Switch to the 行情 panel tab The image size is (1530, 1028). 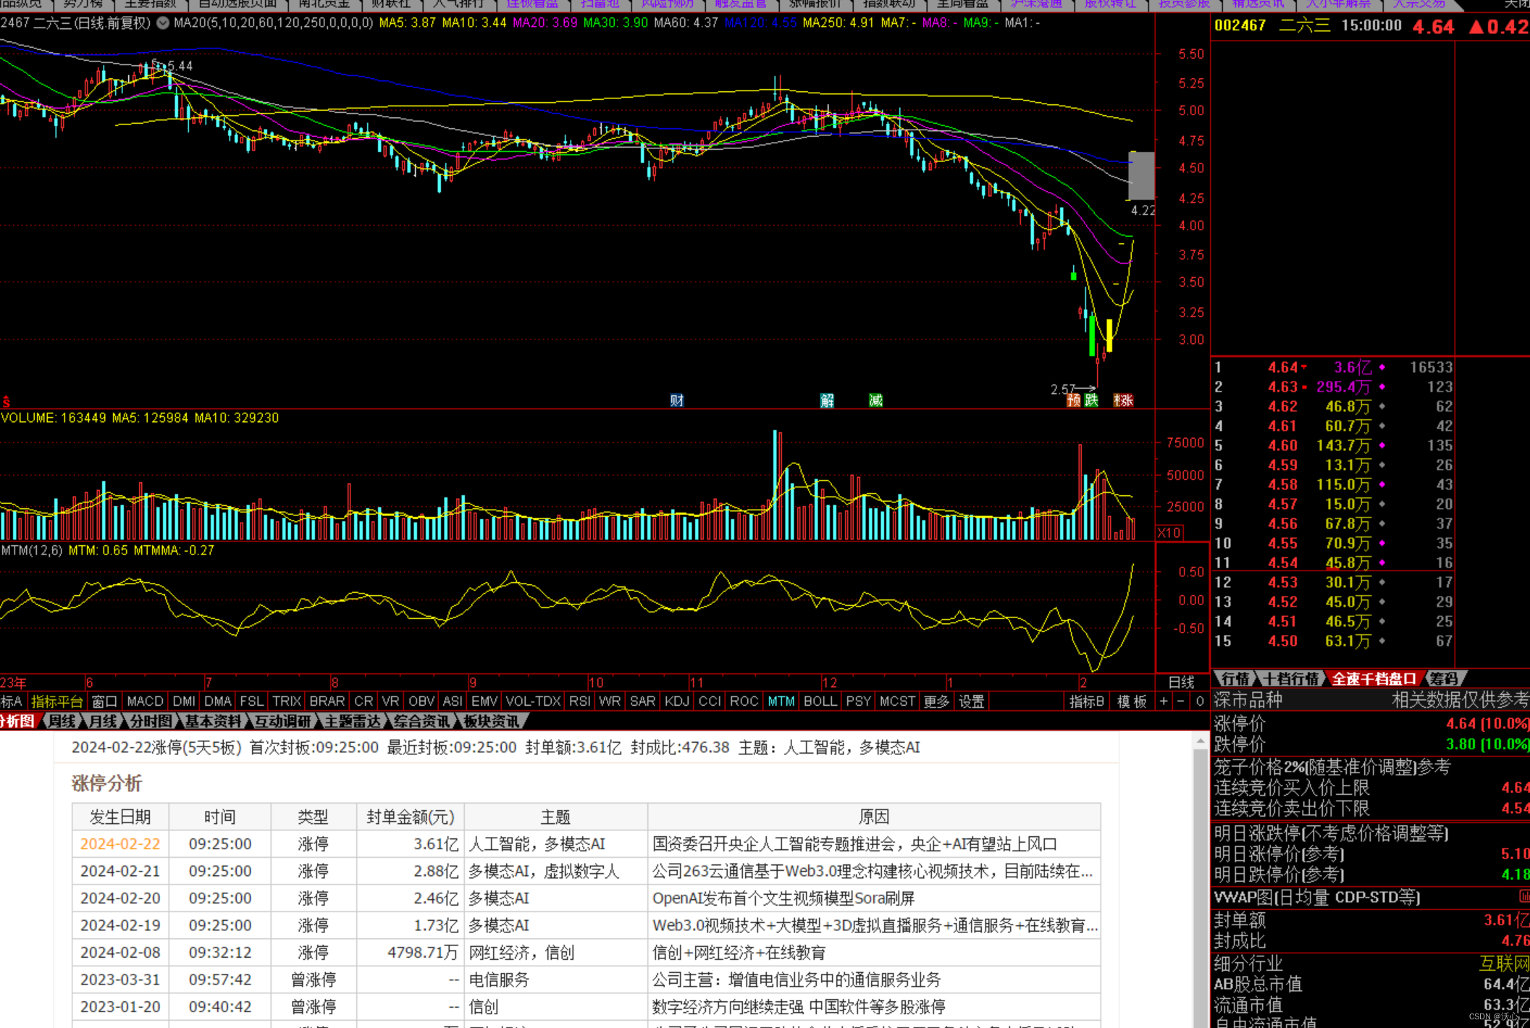click(x=1235, y=679)
